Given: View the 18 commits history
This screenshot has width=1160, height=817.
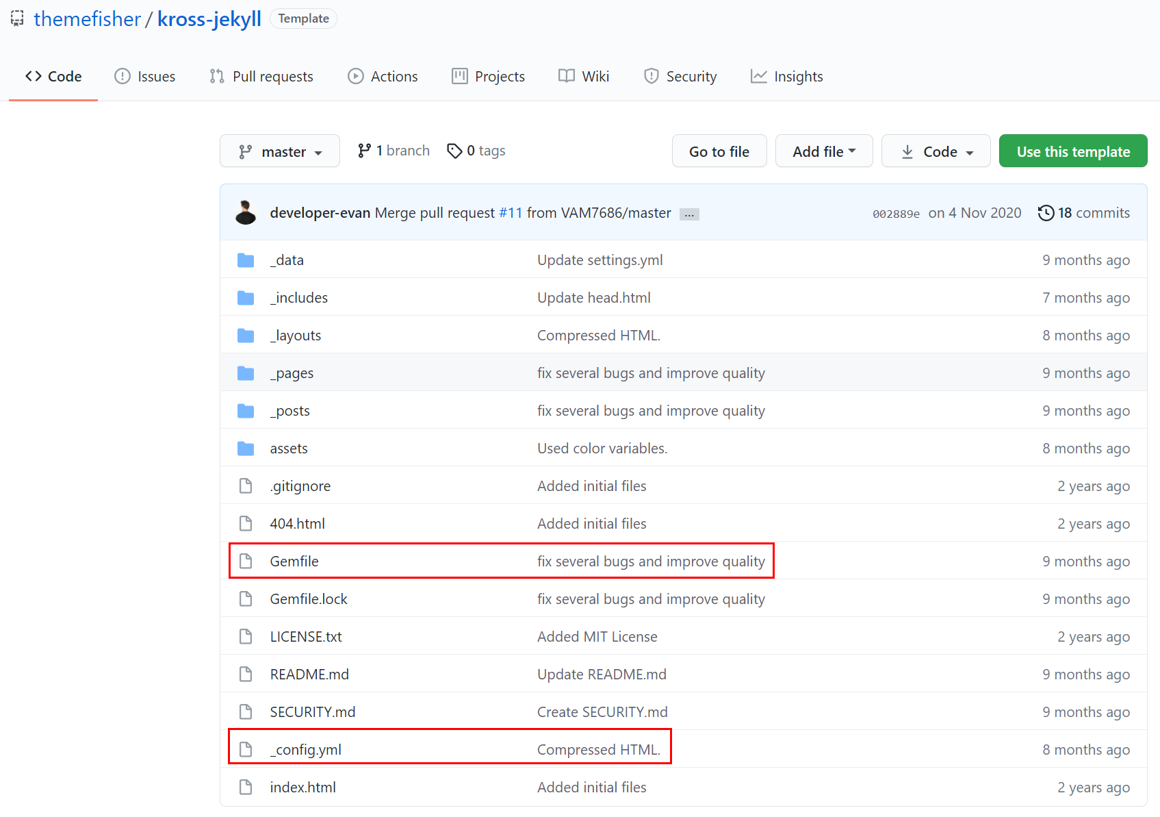Looking at the screenshot, I should tap(1084, 213).
